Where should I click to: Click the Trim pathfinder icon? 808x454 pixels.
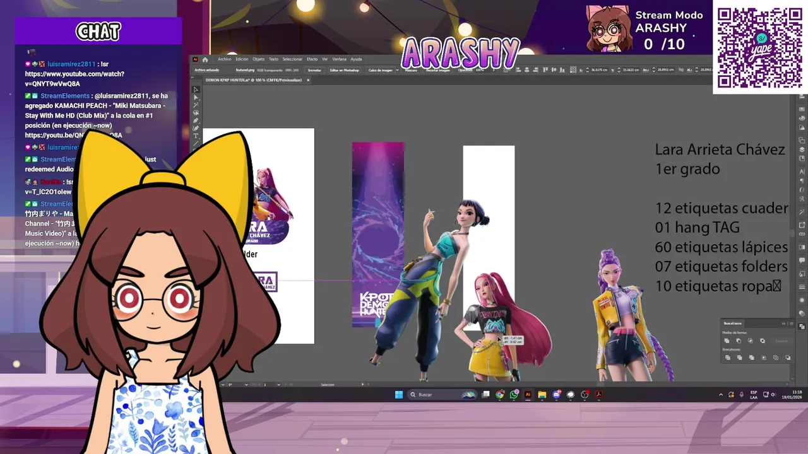(x=740, y=358)
